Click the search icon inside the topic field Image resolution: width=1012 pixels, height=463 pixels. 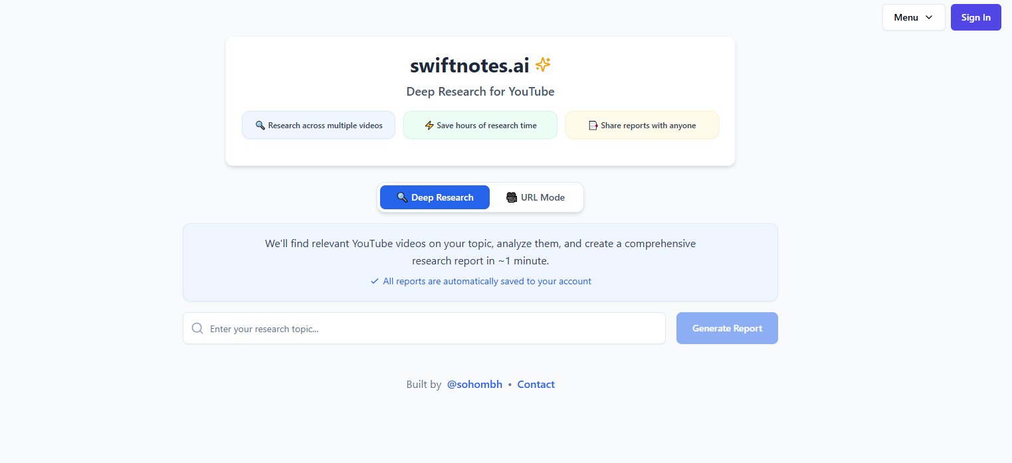[197, 328]
